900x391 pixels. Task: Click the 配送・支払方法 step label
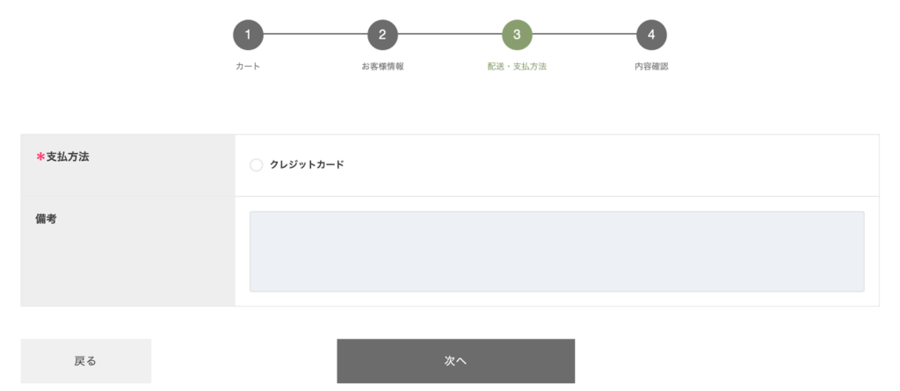click(x=517, y=67)
